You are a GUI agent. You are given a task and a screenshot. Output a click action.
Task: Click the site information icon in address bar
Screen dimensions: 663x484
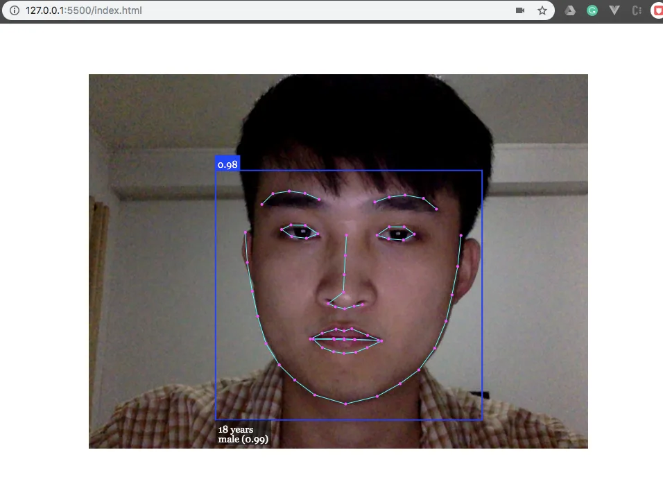[15, 10]
